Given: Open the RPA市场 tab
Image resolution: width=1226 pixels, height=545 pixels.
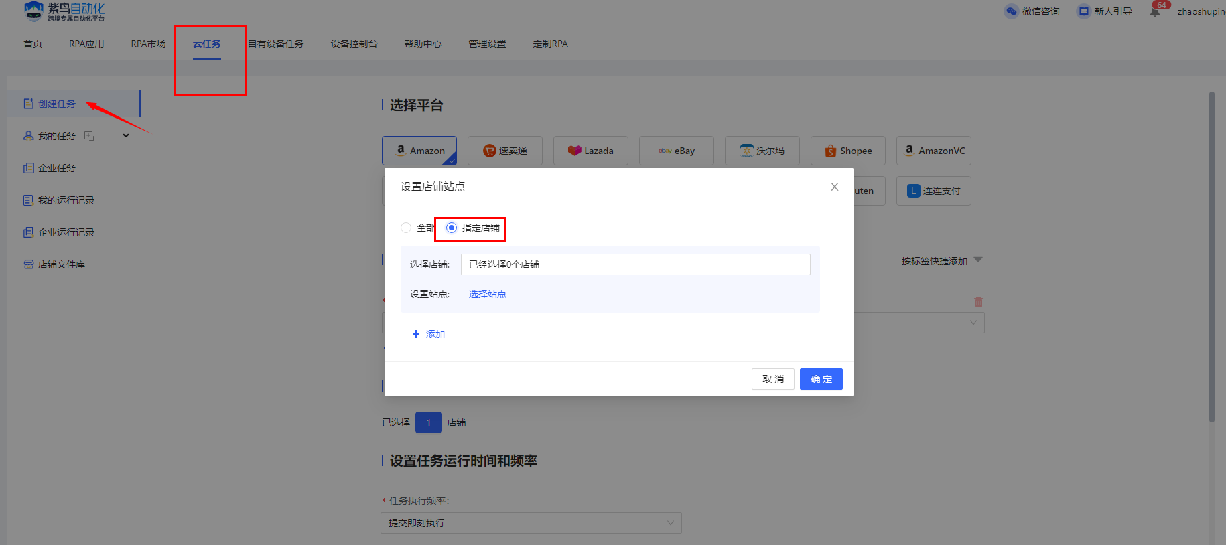Looking at the screenshot, I should (x=148, y=44).
